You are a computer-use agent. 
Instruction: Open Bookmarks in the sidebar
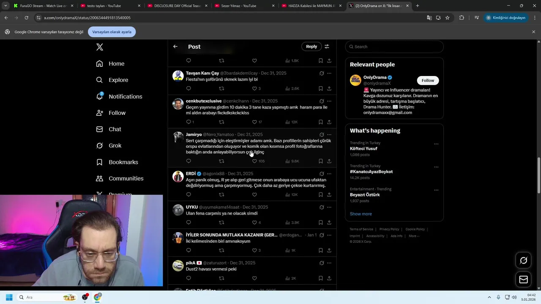pyautogui.click(x=117, y=162)
